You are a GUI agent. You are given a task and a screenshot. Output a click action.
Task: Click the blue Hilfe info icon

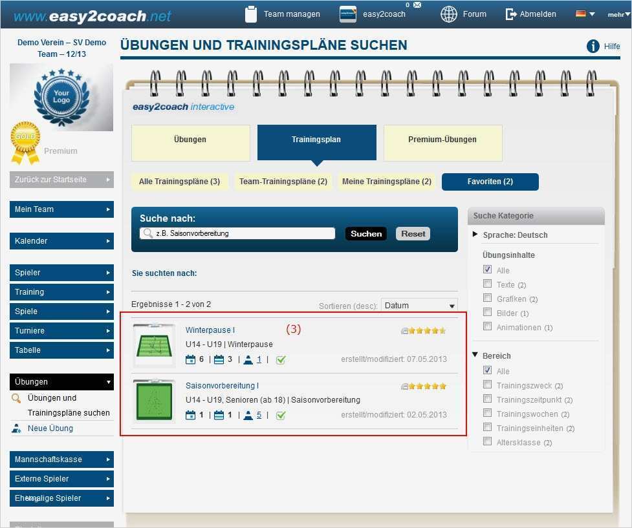pyautogui.click(x=593, y=47)
